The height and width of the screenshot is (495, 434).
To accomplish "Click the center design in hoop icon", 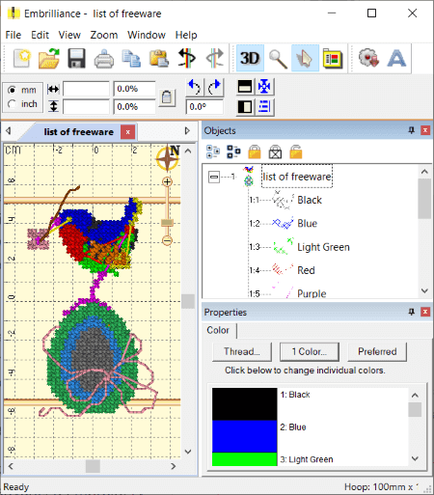I will point(264,87).
